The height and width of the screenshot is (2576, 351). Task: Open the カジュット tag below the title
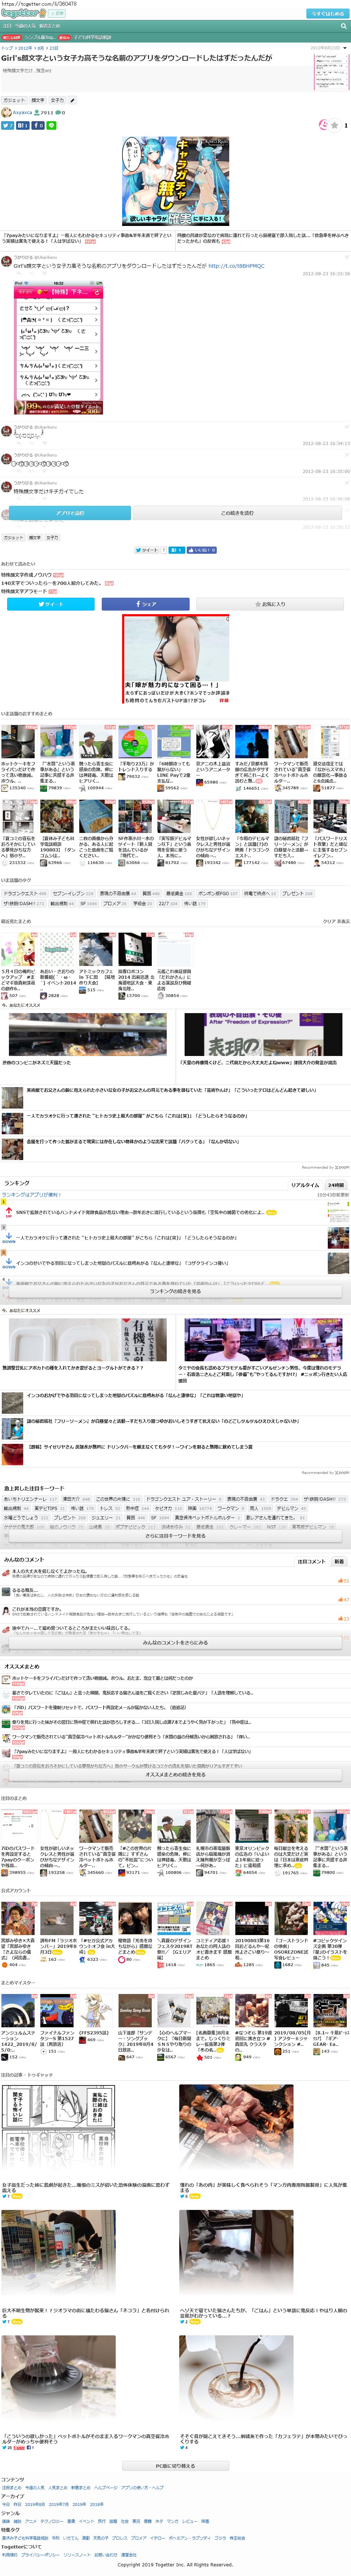pos(14,100)
